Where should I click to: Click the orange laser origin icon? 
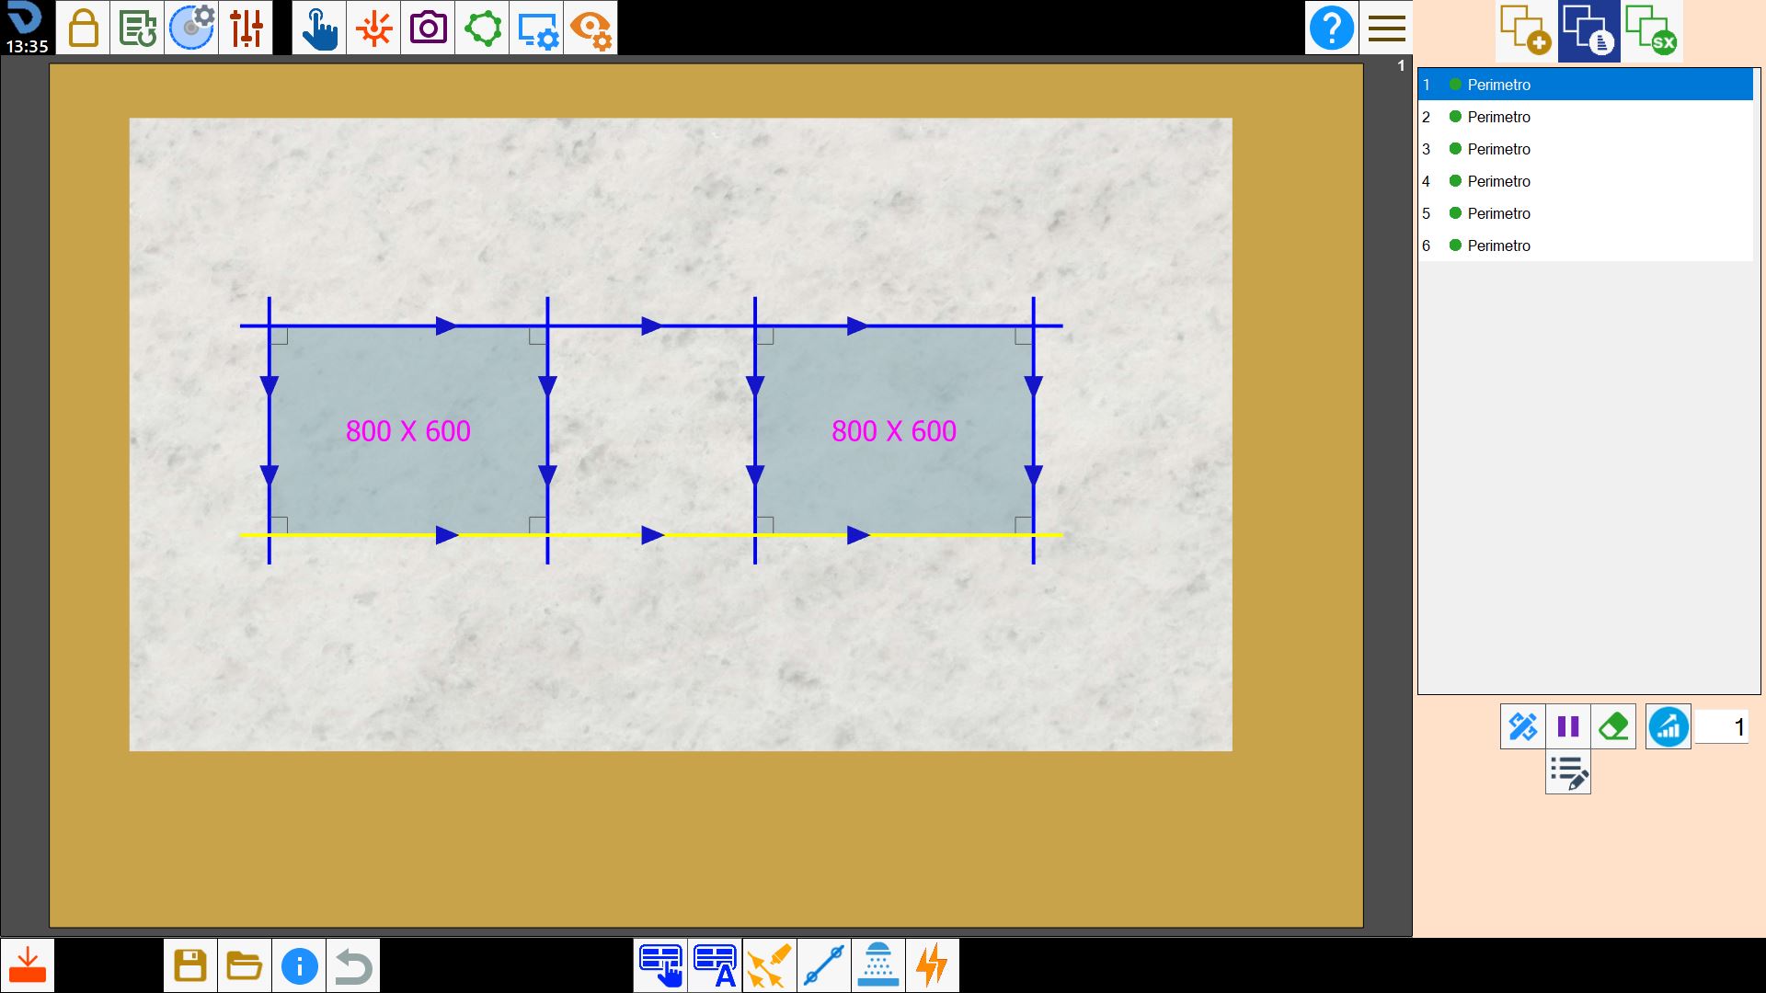373,28
